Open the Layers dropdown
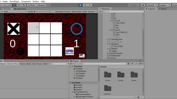The height and width of the screenshot is (99, 177). click(165, 5)
